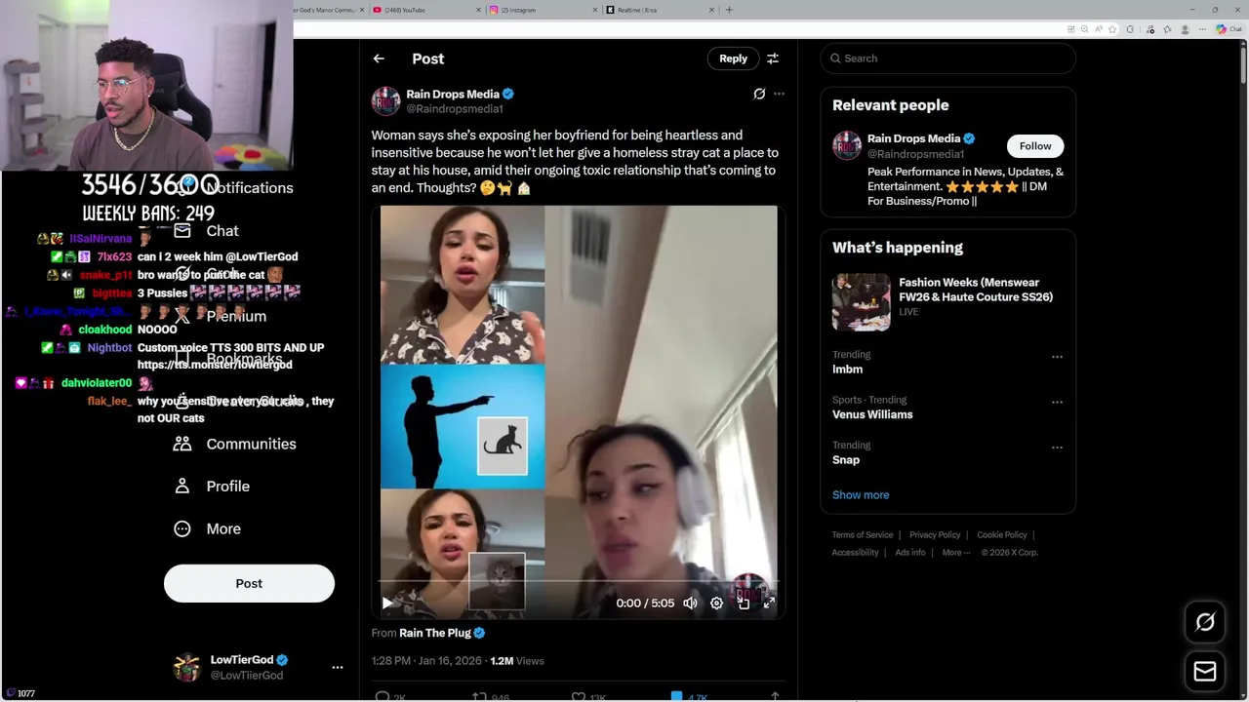Open the floating Grok button at bottom right
This screenshot has width=1249, height=702.
click(1205, 622)
